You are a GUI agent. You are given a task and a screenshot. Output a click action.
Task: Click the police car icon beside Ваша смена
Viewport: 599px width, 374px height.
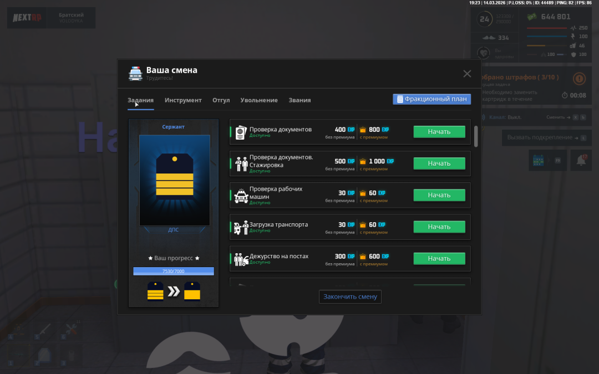pyautogui.click(x=135, y=73)
